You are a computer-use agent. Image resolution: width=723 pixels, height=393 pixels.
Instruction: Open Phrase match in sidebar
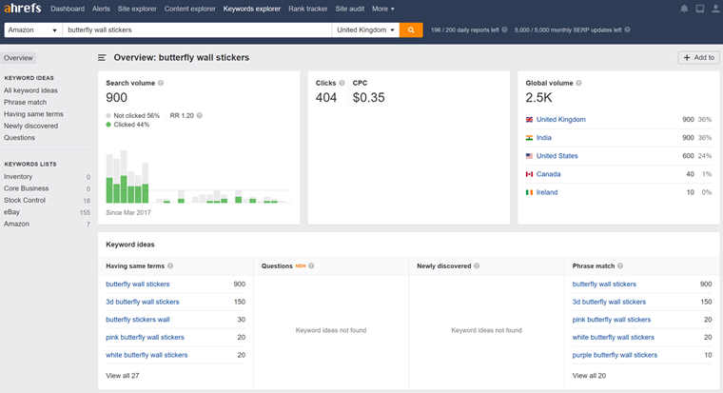click(x=26, y=103)
